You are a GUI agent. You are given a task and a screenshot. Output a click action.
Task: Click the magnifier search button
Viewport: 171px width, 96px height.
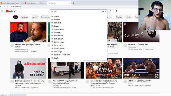pyautogui.click(x=110, y=11)
